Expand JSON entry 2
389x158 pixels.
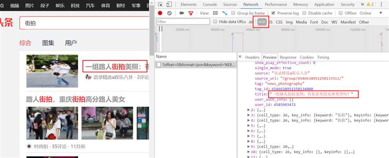pyautogui.click(x=249, y=110)
